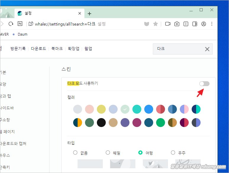Toggle the sidebar panel icon
The image size is (229, 173).
coord(195,24)
